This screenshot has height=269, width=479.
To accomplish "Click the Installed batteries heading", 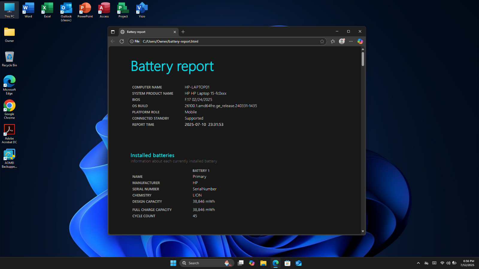I will 152,155.
